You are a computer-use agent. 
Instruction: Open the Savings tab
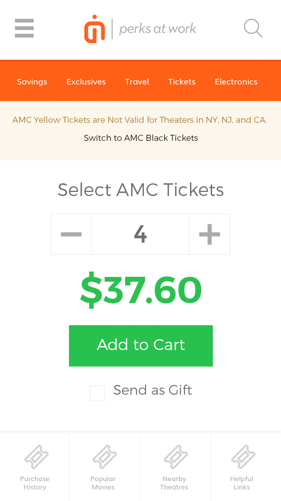pos(32,82)
